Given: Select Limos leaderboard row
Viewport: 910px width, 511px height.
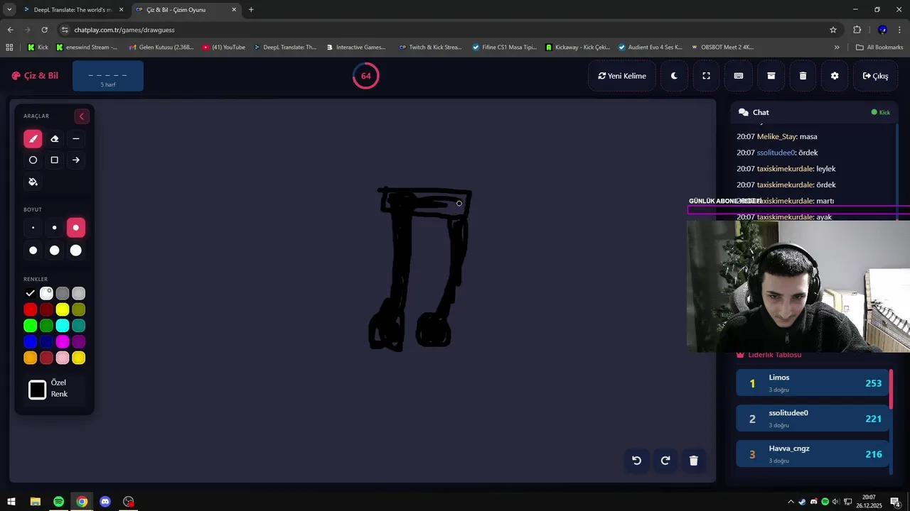Looking at the screenshot, I should point(813,383).
